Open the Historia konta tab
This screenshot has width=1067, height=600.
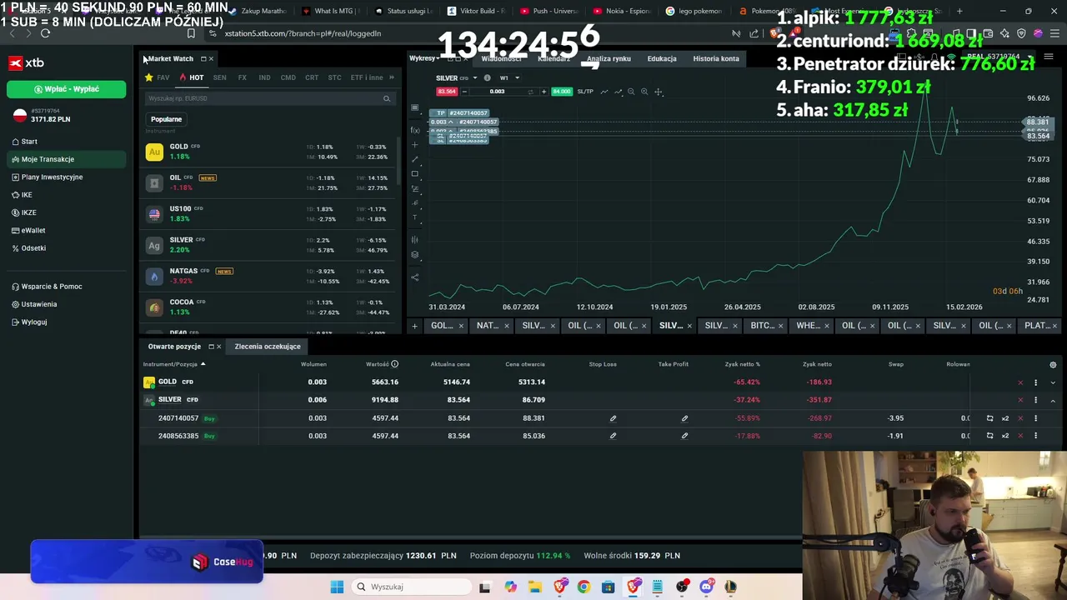(x=716, y=58)
